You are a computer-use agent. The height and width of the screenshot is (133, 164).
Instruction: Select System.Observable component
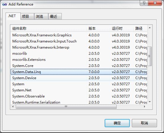click(79, 96)
